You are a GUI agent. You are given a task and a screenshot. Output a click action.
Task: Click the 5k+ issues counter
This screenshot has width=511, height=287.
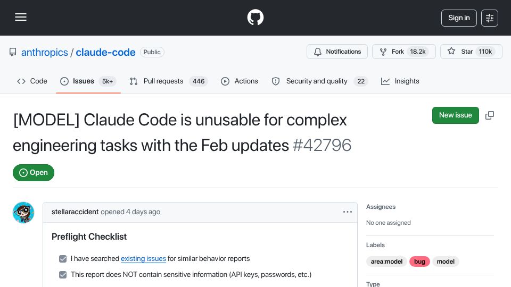click(108, 81)
